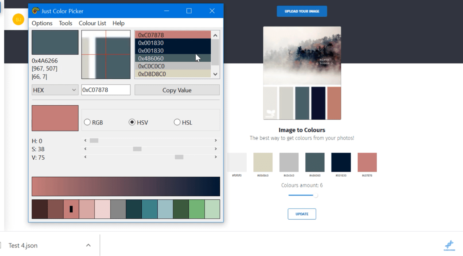This screenshot has height=256, width=463.
Task: Click the Colours amount slider handle
Action: [x=316, y=195]
